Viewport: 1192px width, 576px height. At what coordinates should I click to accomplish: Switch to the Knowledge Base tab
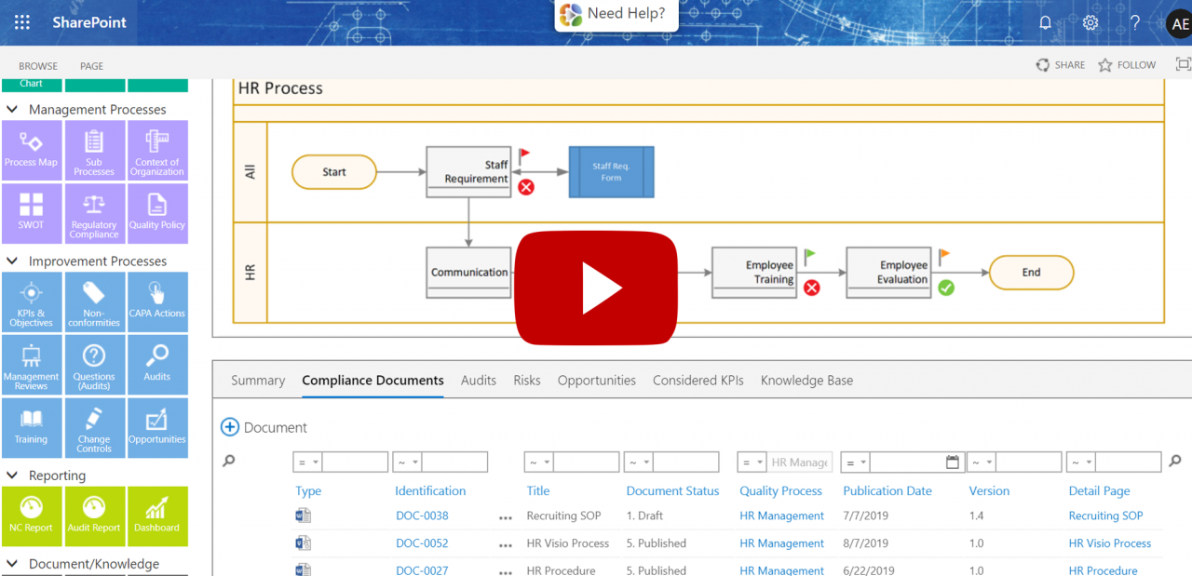pyautogui.click(x=806, y=380)
